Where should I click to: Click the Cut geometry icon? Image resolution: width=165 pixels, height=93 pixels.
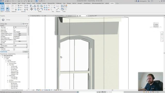pyautogui.click(x=19, y=7)
